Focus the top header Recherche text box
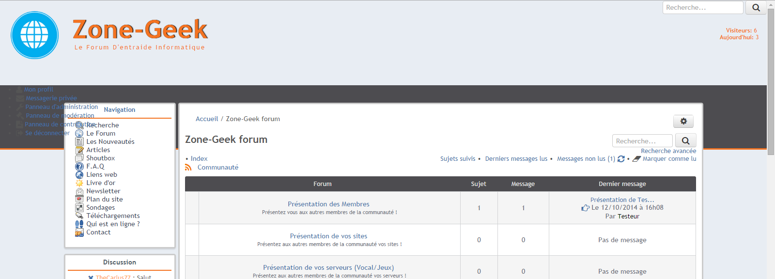 [702, 8]
